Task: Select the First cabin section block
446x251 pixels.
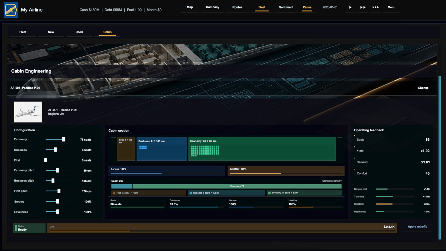Action: tap(126, 149)
